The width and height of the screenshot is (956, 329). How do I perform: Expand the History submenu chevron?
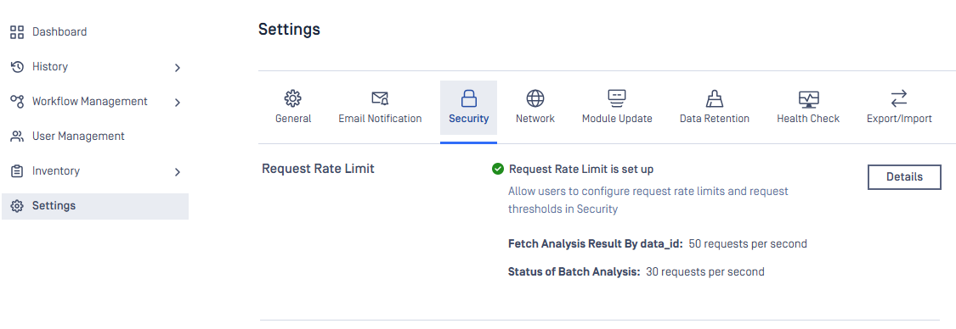coord(178,68)
